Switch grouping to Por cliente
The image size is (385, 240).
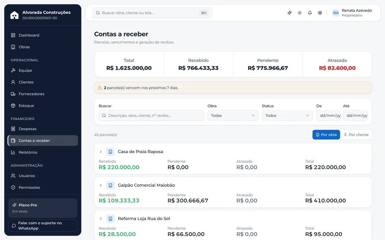(356, 135)
